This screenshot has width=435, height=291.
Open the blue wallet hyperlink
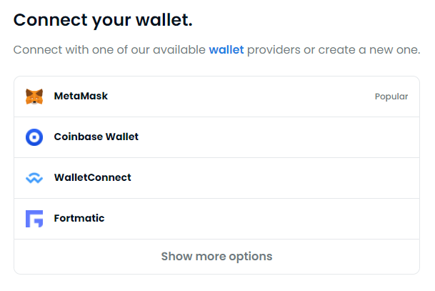[x=226, y=50]
